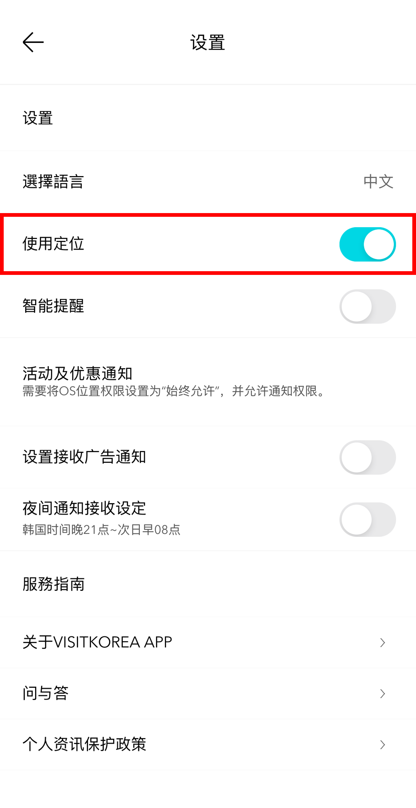Click the 设置 page title
Image resolution: width=416 pixels, height=808 pixels.
click(x=208, y=42)
